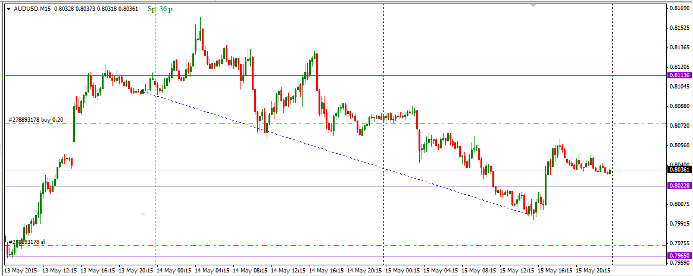Select the purple horizontal line at 0.79650
Image resolution: width=693 pixels, height=276 pixels.
pyautogui.click(x=335, y=256)
